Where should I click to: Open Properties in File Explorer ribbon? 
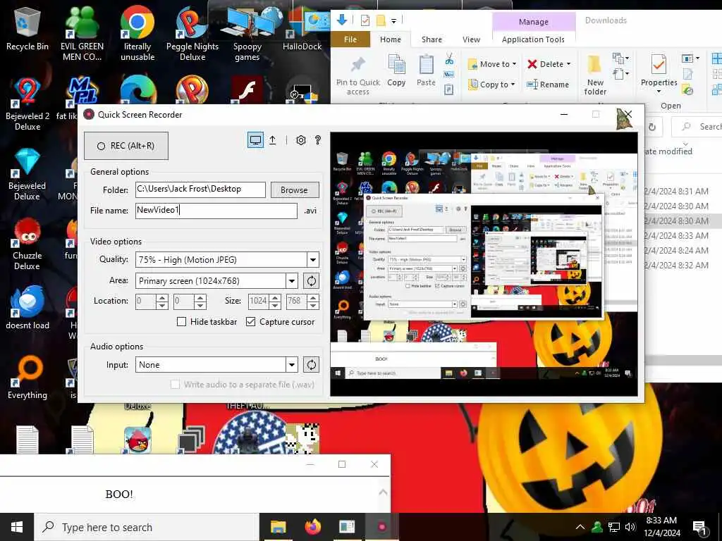(x=659, y=73)
